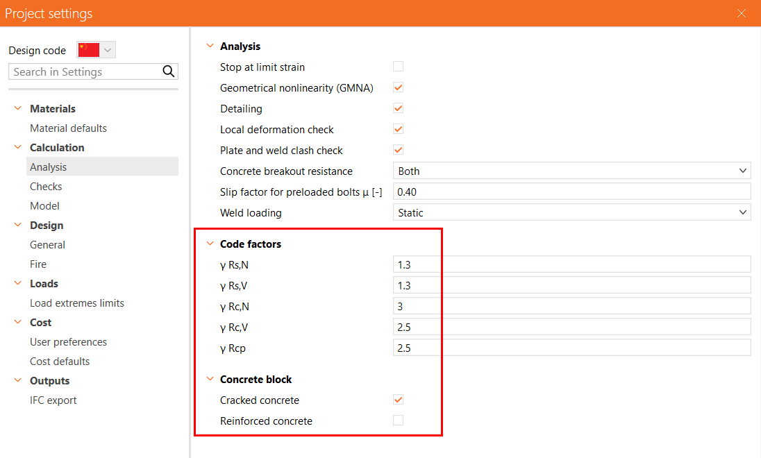Edit the slip factor value field
The width and height of the screenshot is (761, 458).
[x=571, y=192]
